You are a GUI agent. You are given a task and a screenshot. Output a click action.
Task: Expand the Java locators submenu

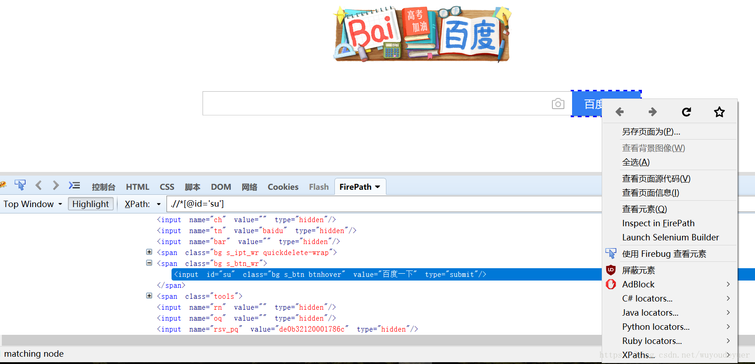[x=670, y=313]
